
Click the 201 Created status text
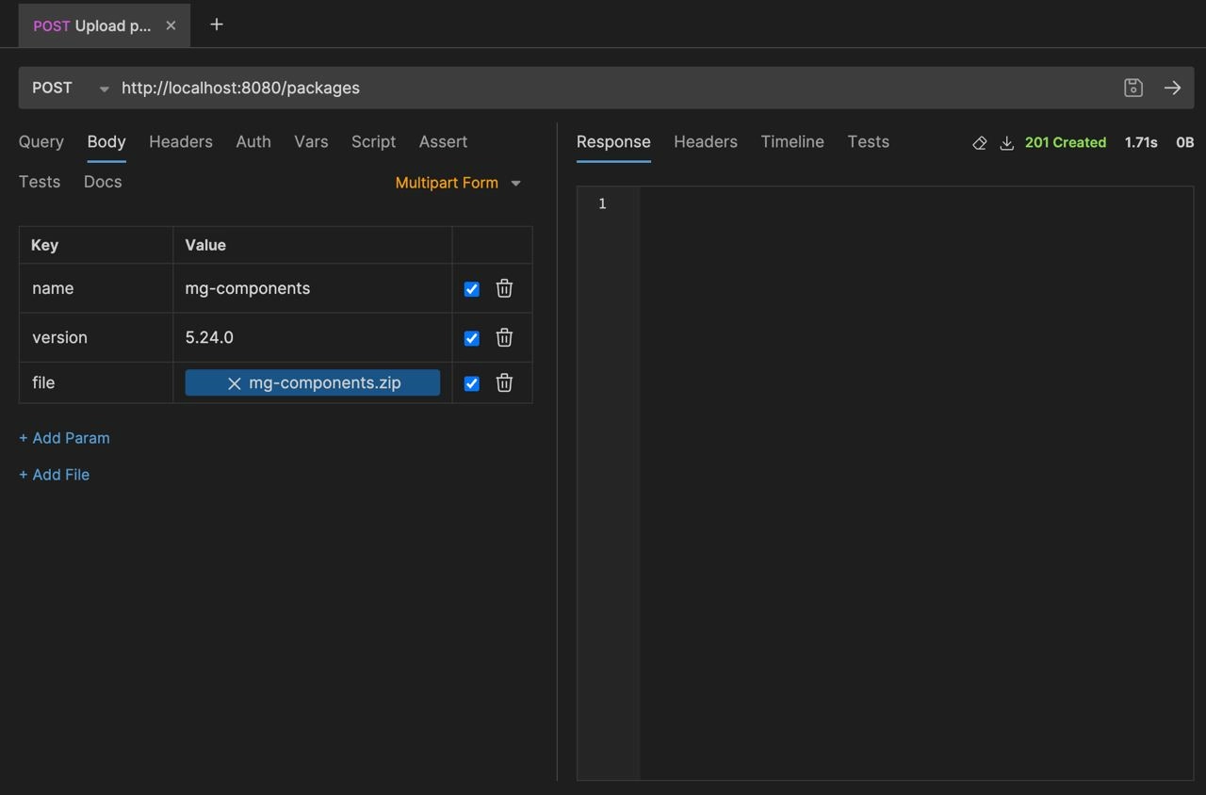(x=1066, y=142)
